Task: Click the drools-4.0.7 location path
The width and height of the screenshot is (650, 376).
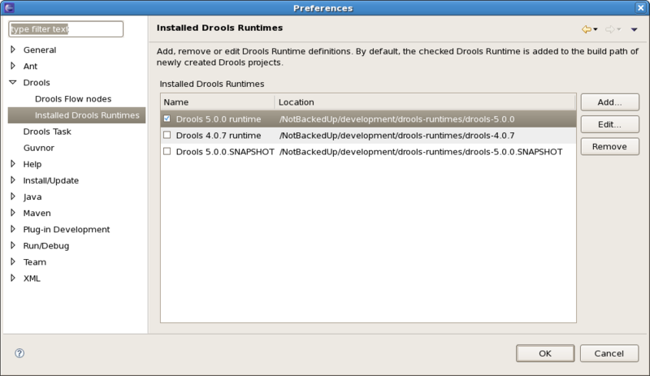Action: coord(397,136)
